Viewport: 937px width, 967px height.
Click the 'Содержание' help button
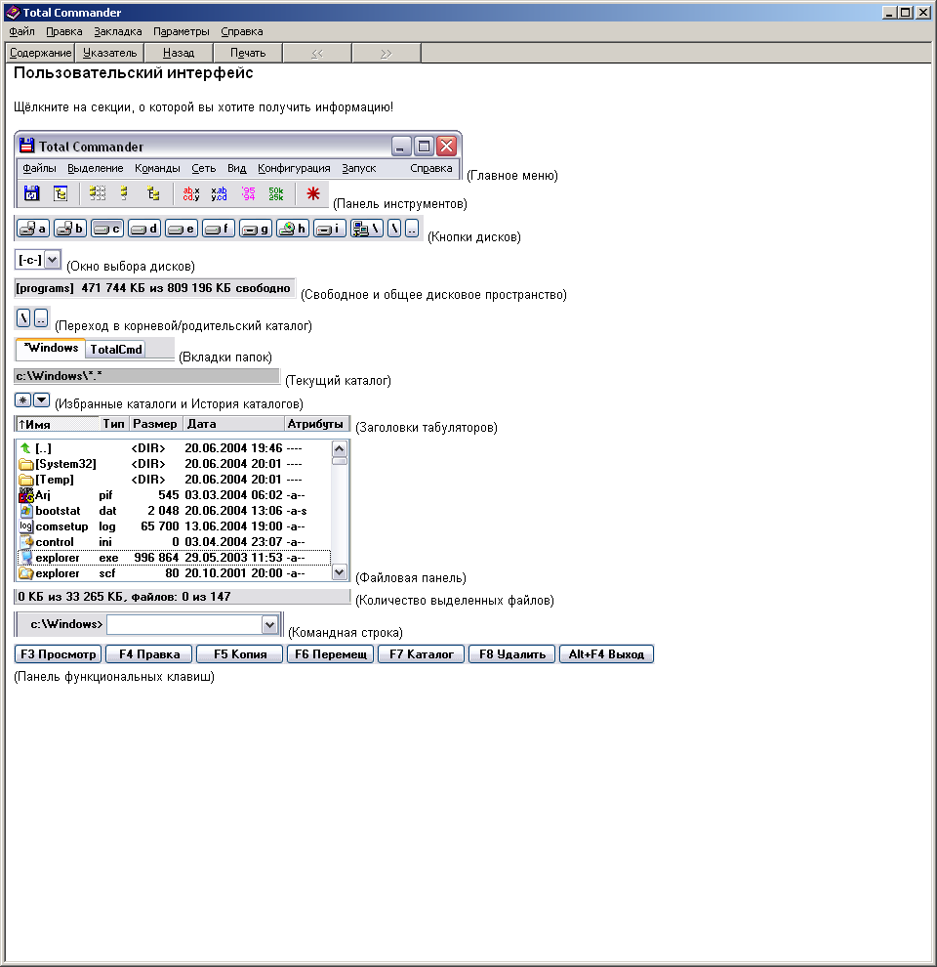(40, 53)
